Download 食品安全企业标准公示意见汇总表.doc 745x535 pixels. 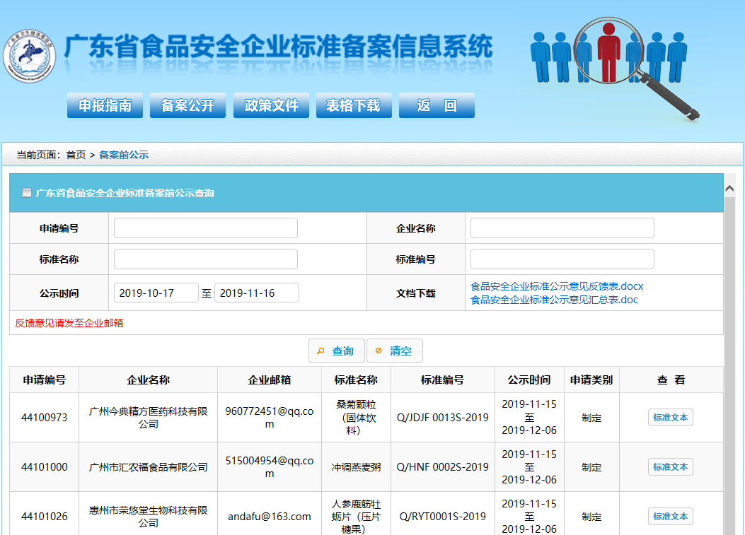[554, 300]
